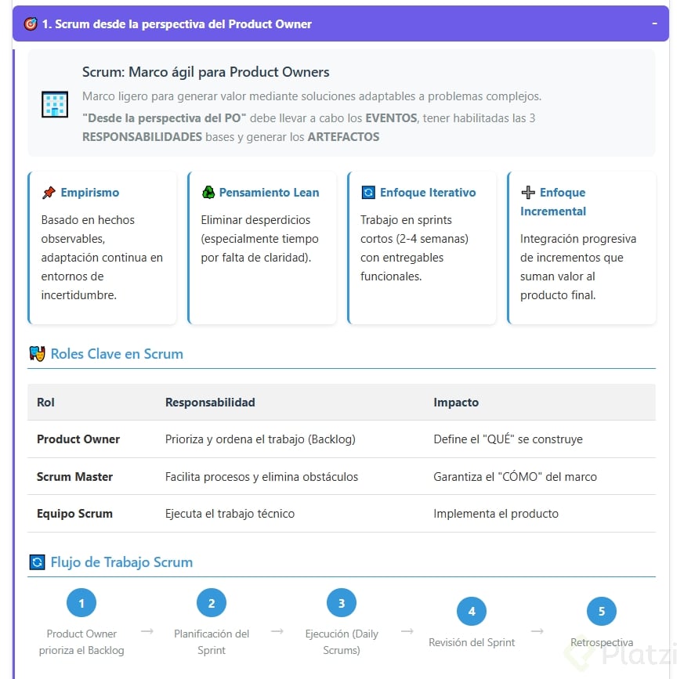The width and height of the screenshot is (684, 679).
Task: Click step 4 Revisión del Sprint circle
Action: click(x=472, y=612)
